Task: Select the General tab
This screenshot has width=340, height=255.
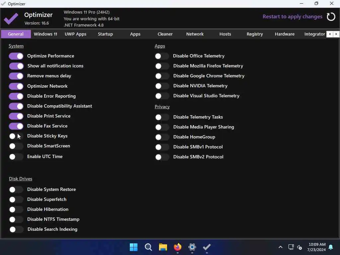Action: click(x=16, y=34)
